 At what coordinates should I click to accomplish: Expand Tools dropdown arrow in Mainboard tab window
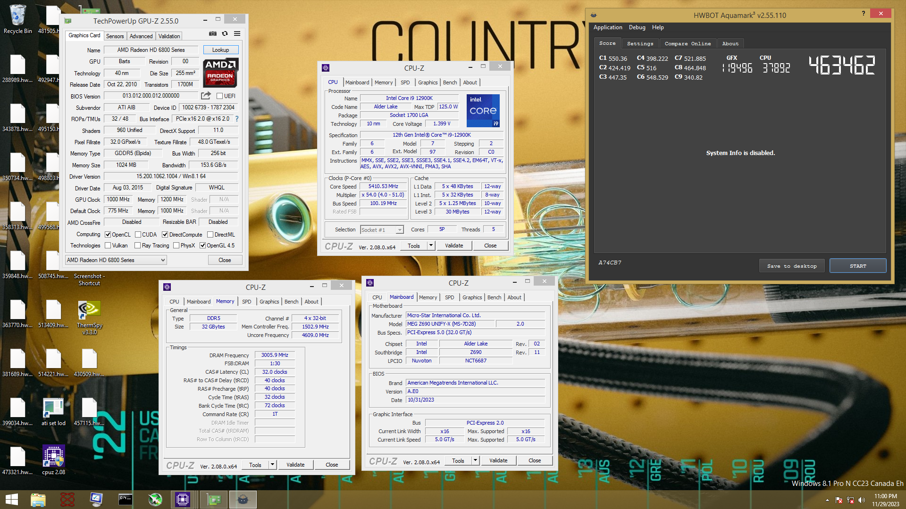pos(475,460)
